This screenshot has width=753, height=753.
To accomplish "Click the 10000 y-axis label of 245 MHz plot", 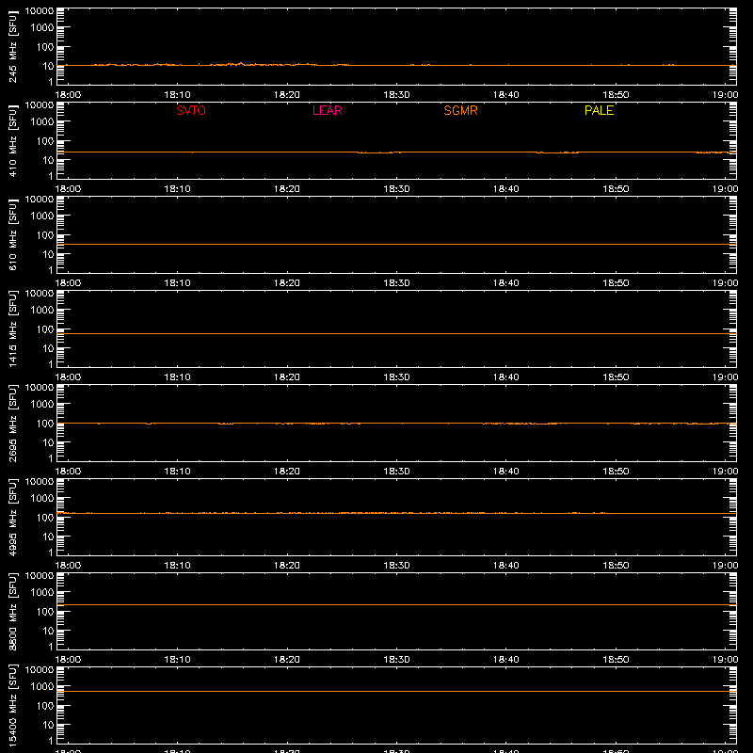I will [x=40, y=11].
